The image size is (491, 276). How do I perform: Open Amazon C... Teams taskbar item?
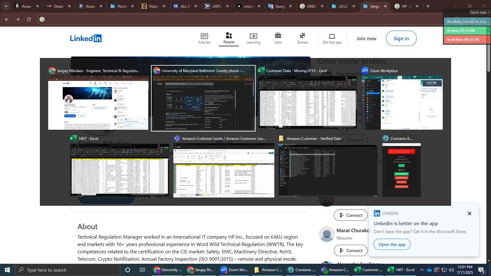(335, 270)
